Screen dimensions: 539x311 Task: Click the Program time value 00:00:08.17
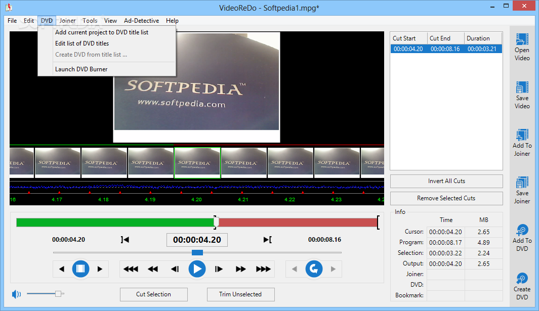(x=446, y=243)
